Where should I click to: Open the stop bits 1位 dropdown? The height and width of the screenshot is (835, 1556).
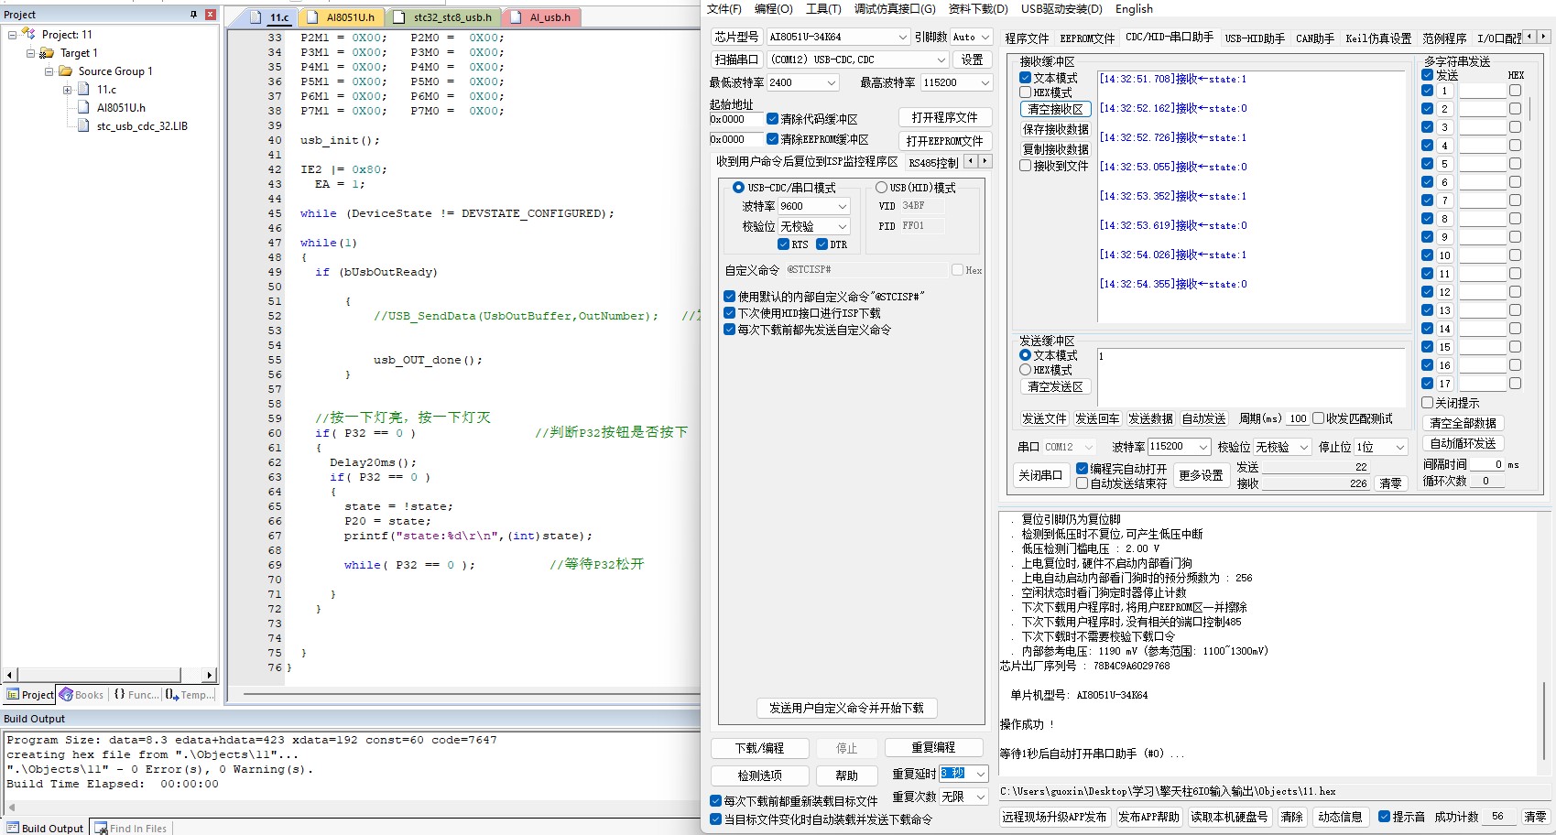1399,447
